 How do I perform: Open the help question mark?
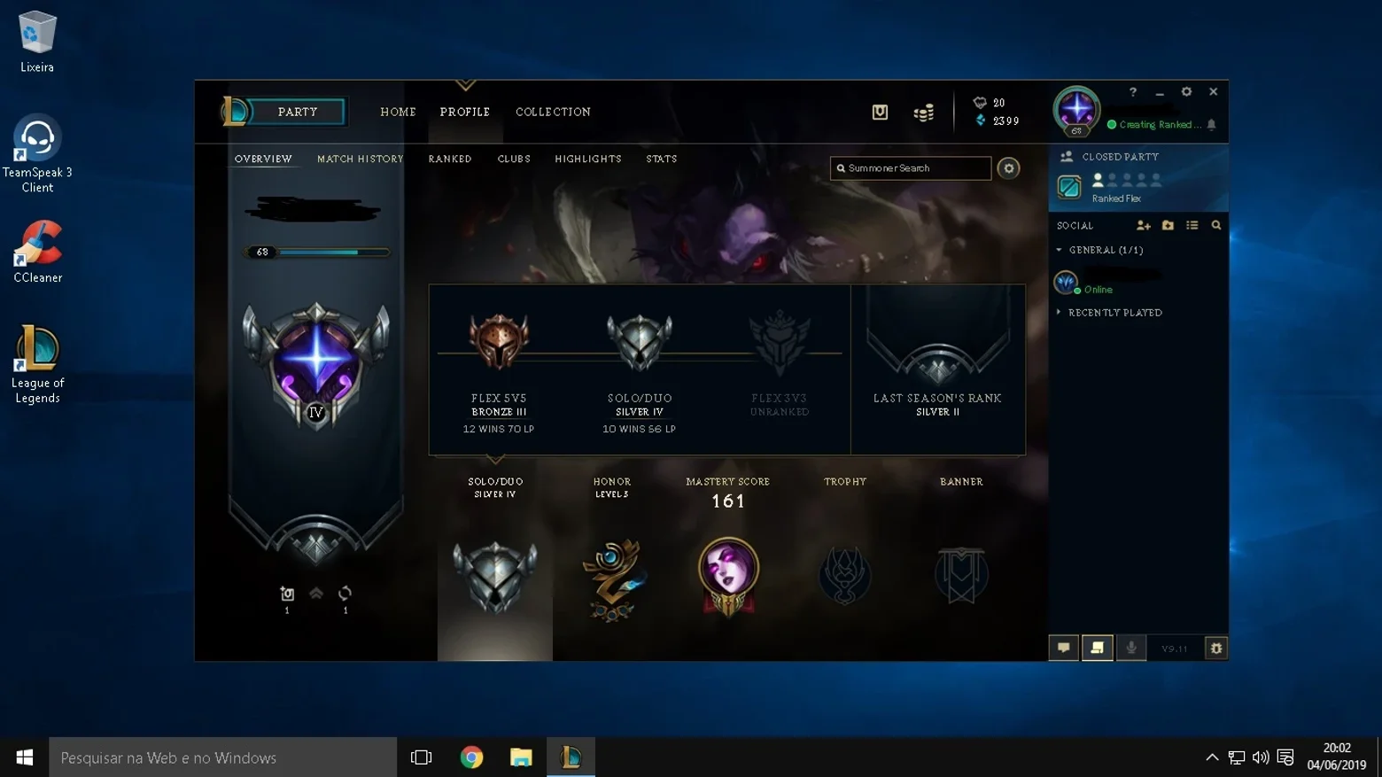[1132, 92]
